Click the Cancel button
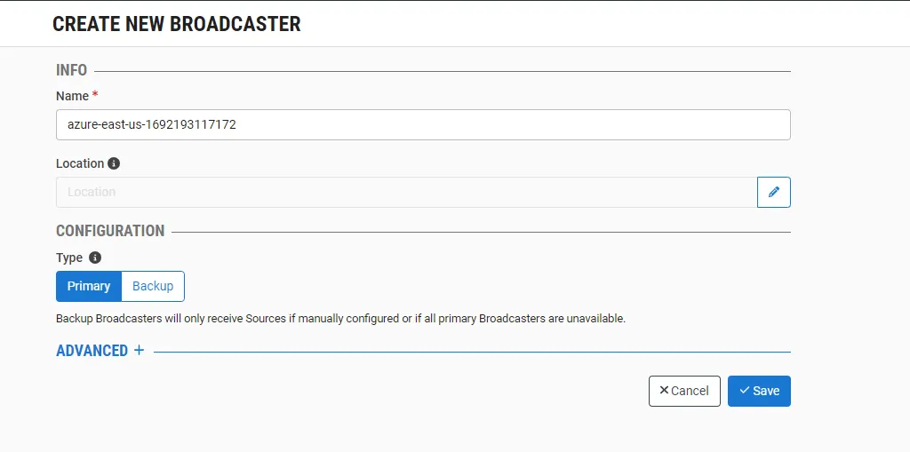The image size is (910, 452). coord(684,391)
